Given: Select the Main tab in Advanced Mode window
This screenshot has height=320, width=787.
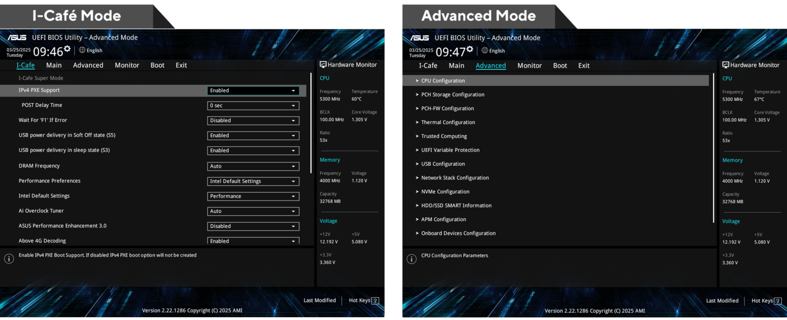Looking at the screenshot, I should pyautogui.click(x=456, y=66).
